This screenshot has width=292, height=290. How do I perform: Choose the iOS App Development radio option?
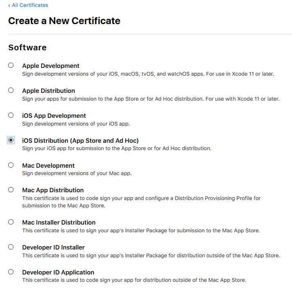point(11,115)
